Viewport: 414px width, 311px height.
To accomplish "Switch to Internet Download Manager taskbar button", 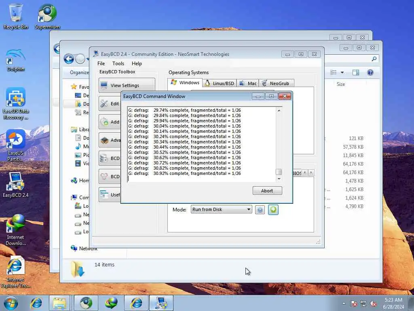I will click(x=111, y=303).
